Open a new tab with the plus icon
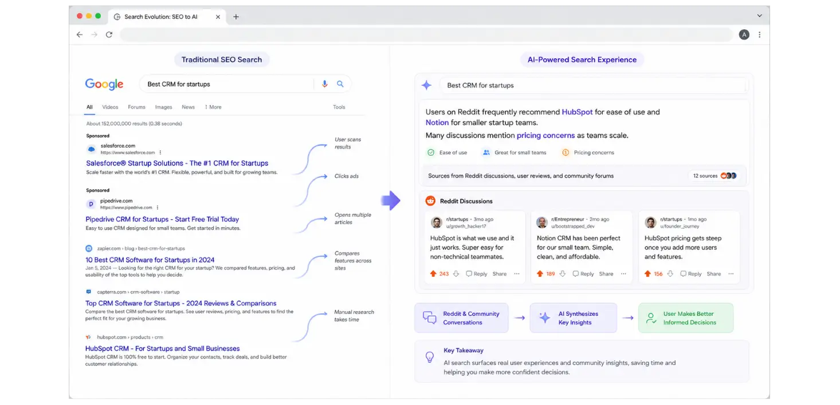 pyautogui.click(x=236, y=17)
